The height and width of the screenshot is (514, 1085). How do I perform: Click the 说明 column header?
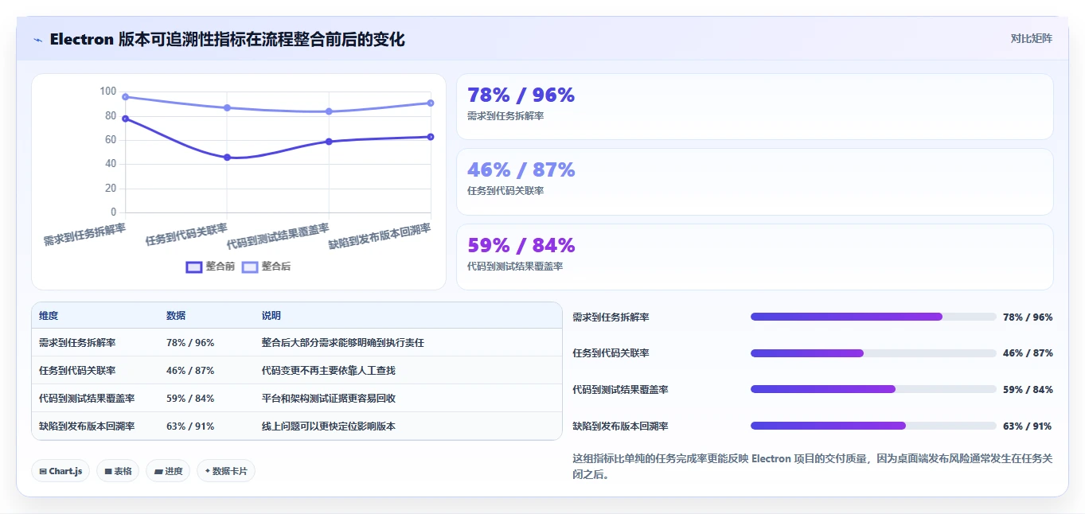[x=271, y=316]
